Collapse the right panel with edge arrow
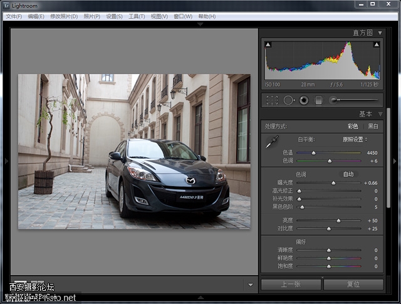The image size is (401, 304). click(x=395, y=161)
